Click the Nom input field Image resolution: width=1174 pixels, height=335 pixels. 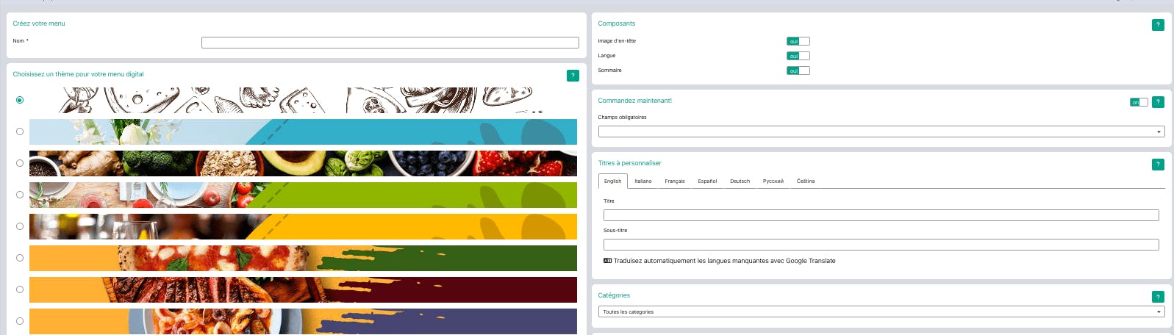click(390, 43)
